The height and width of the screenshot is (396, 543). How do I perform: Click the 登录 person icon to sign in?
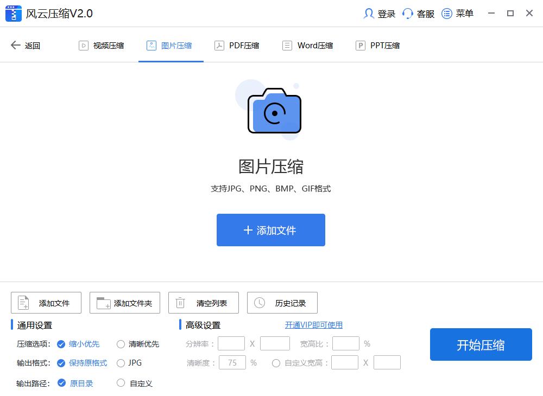(x=369, y=13)
